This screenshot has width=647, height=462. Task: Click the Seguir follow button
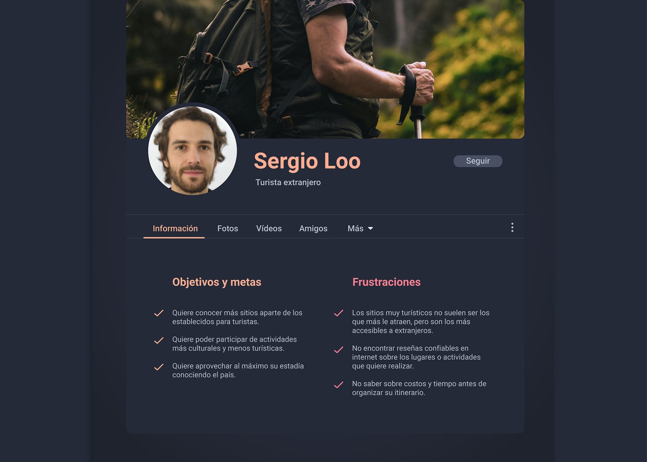click(478, 161)
